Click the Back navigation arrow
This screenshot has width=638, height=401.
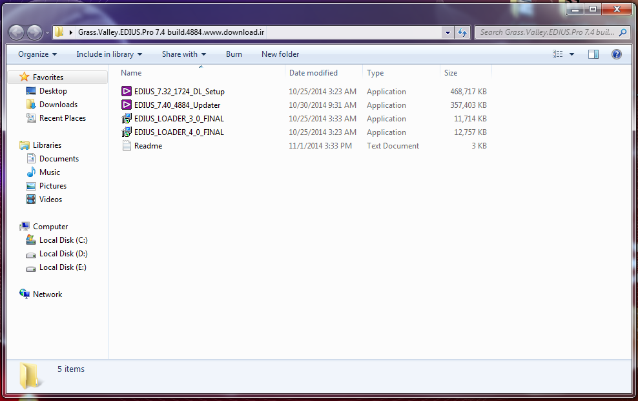point(17,32)
